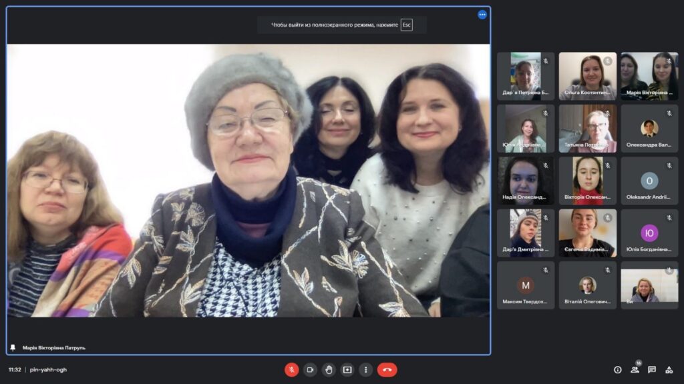Screen dimensions: 684x384
Task: Select the Ольга Костянтинівна participant tile
Action: (587, 76)
